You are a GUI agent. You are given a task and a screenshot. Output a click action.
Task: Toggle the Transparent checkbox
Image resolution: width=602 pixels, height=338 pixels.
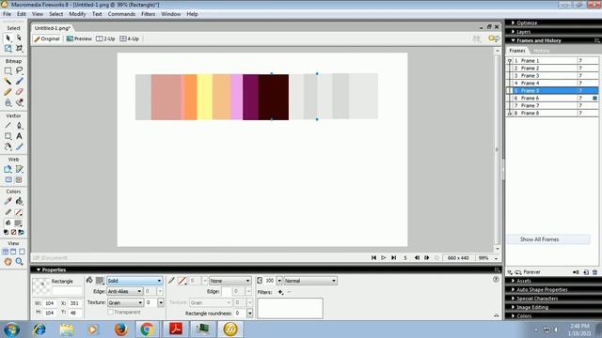coord(111,312)
